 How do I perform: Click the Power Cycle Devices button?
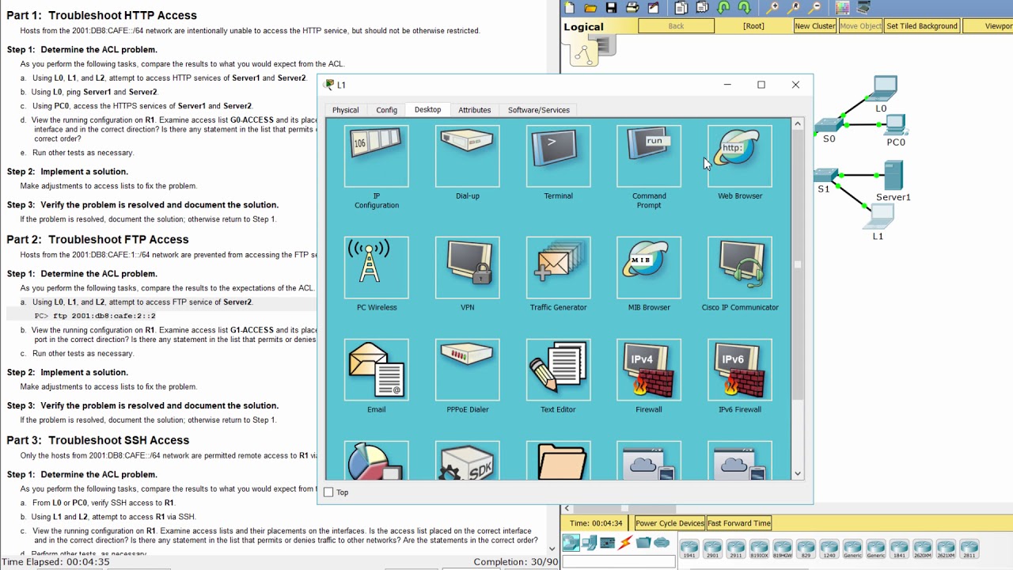coord(670,523)
